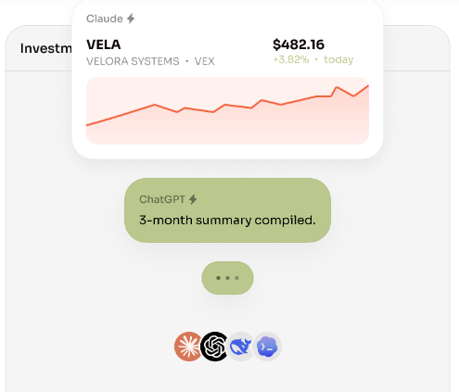Open the ChatGPT 3-month summary message bubble

[227, 210]
